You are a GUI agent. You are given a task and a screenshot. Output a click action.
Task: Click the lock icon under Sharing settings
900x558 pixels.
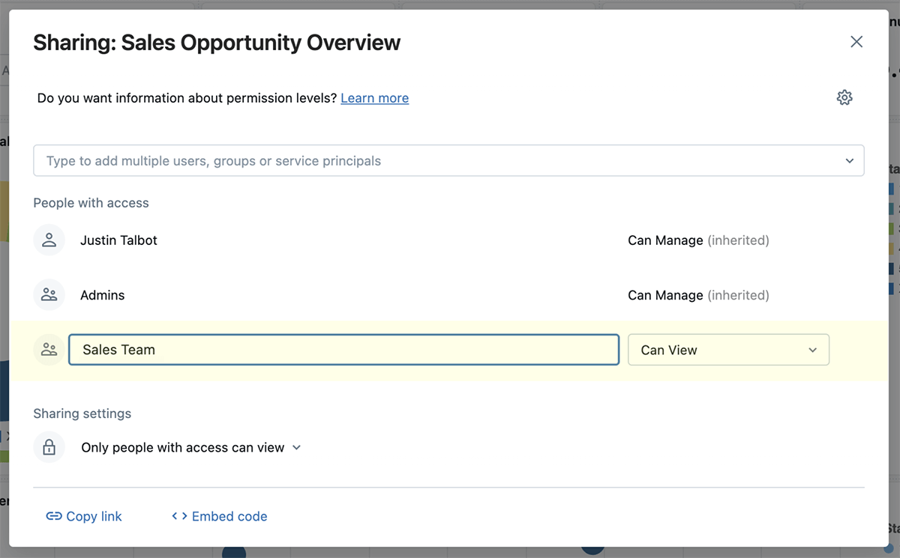[x=49, y=448]
